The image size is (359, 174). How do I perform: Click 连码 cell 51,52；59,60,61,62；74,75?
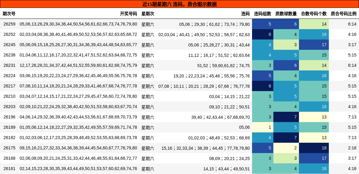click(x=223, y=66)
